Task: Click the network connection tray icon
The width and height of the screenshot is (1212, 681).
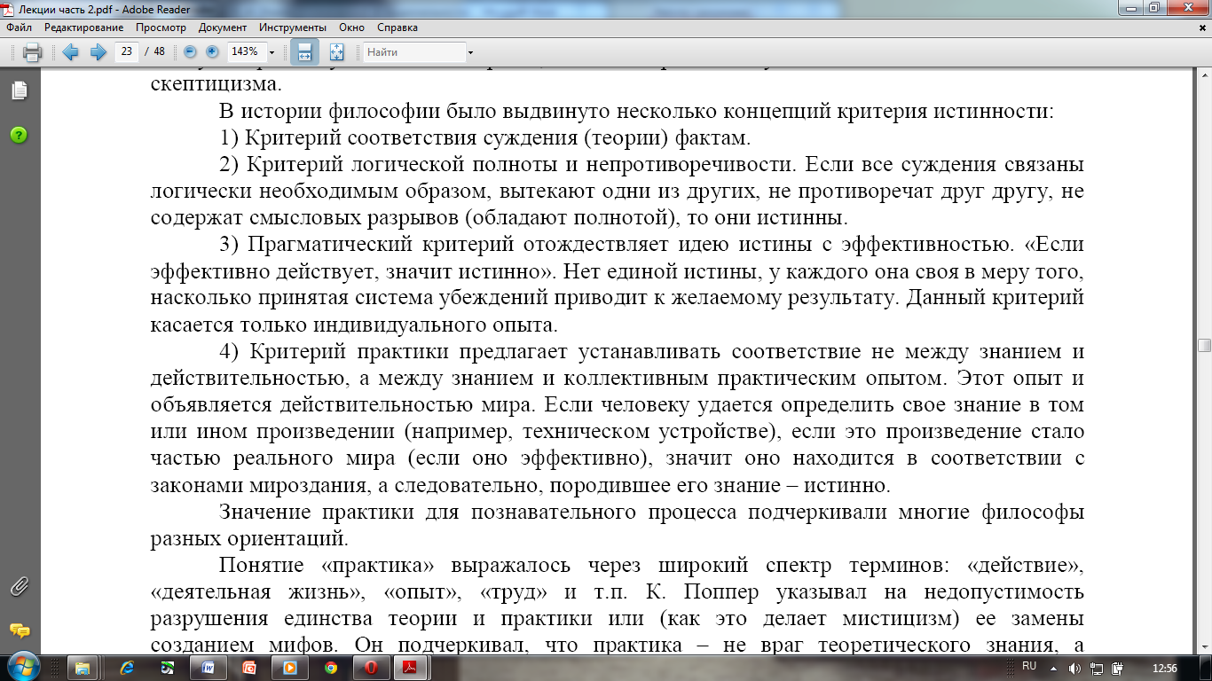Action: click(x=1098, y=668)
